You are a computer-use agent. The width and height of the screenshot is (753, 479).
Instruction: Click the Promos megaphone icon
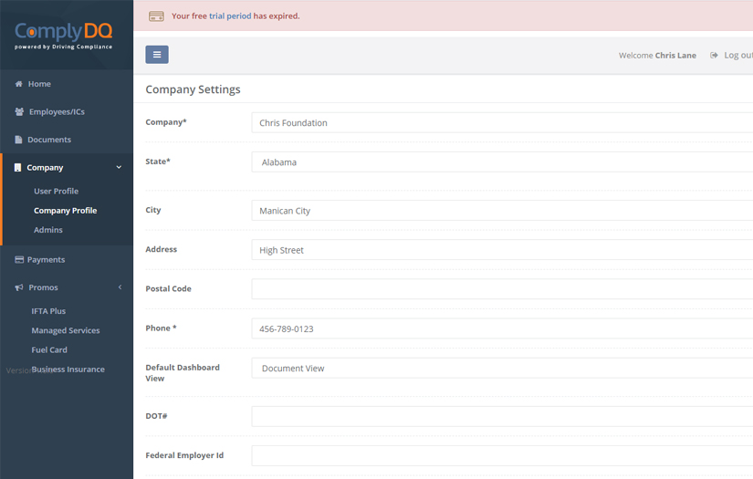(19, 287)
